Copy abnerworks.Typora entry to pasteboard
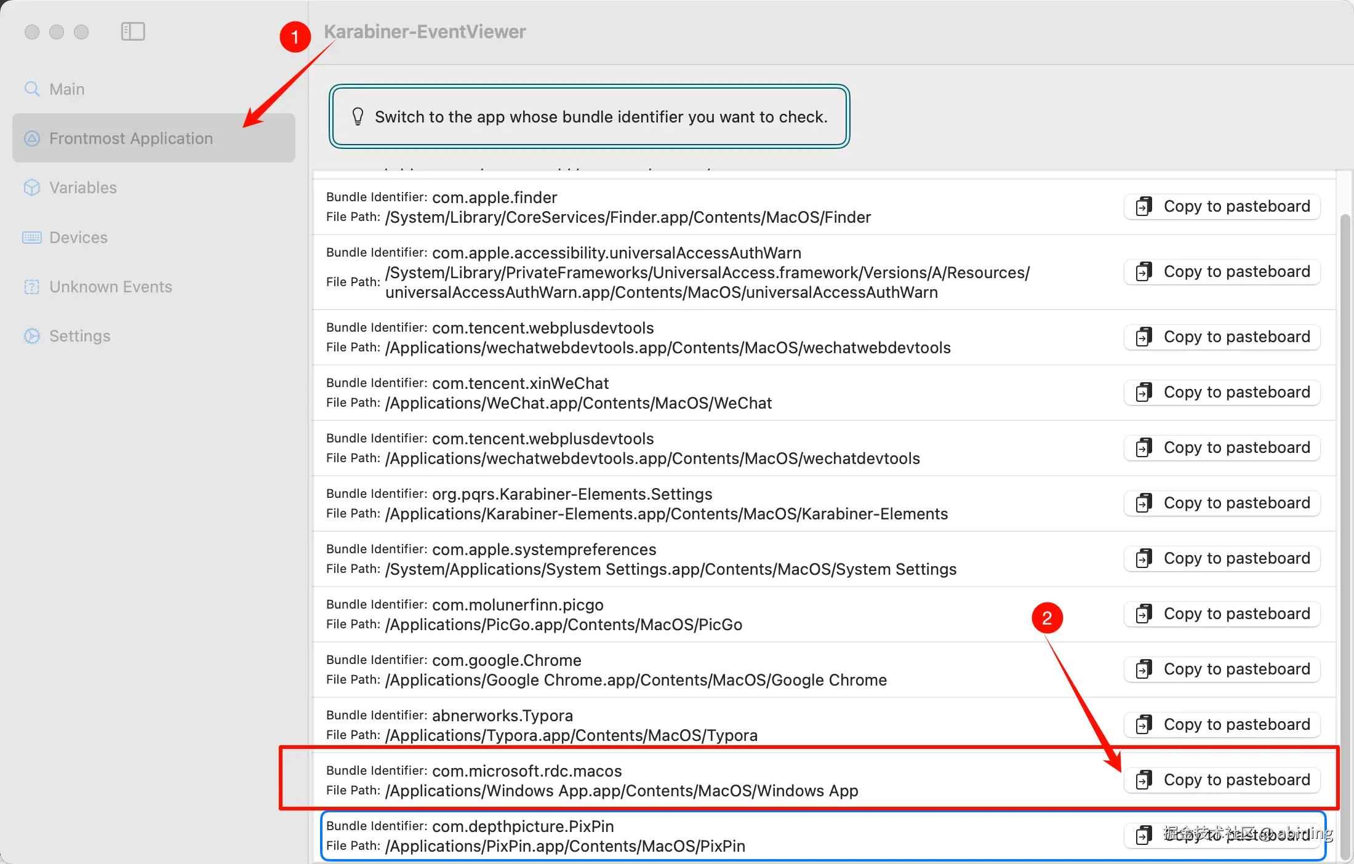This screenshot has height=864, width=1354. pos(1222,724)
